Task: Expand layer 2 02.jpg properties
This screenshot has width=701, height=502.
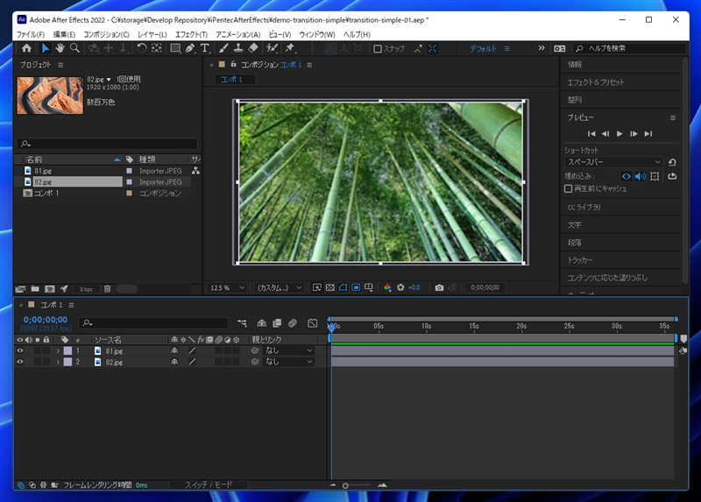Action: (58, 362)
